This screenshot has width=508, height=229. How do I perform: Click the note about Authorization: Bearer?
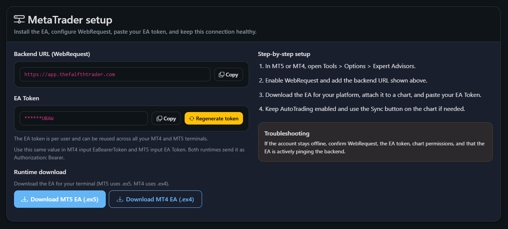[x=129, y=153]
